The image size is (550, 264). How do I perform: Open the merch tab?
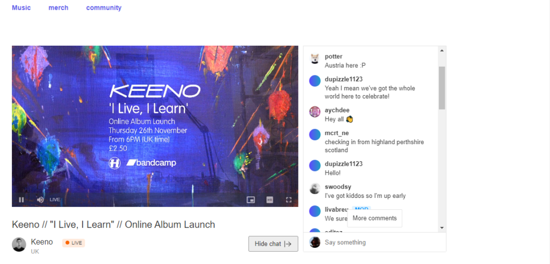click(58, 8)
